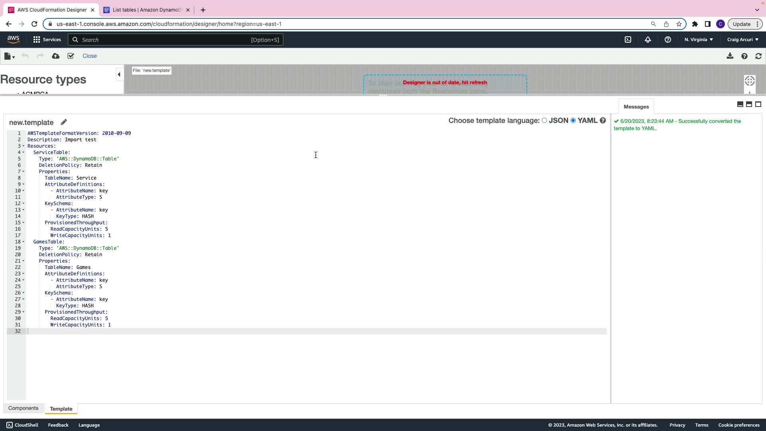
Task: Click the validate template checkmark icon
Action: 71,56
